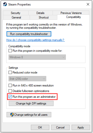Run the compatibility troubleshooter
This screenshot has height=133, width=93.
29,34
